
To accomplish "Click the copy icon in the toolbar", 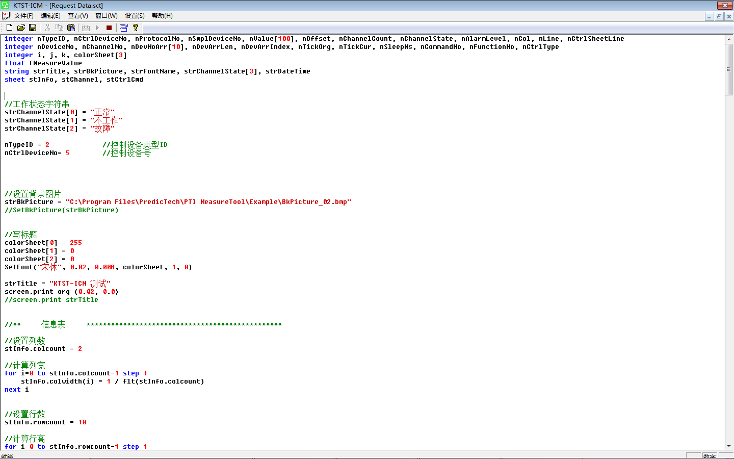I will click(x=59, y=28).
